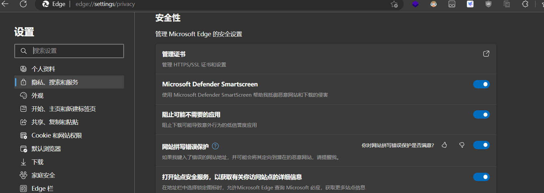This screenshot has height=193, width=544.
Task: Open Edge 栏 settings section
Action: (69, 188)
